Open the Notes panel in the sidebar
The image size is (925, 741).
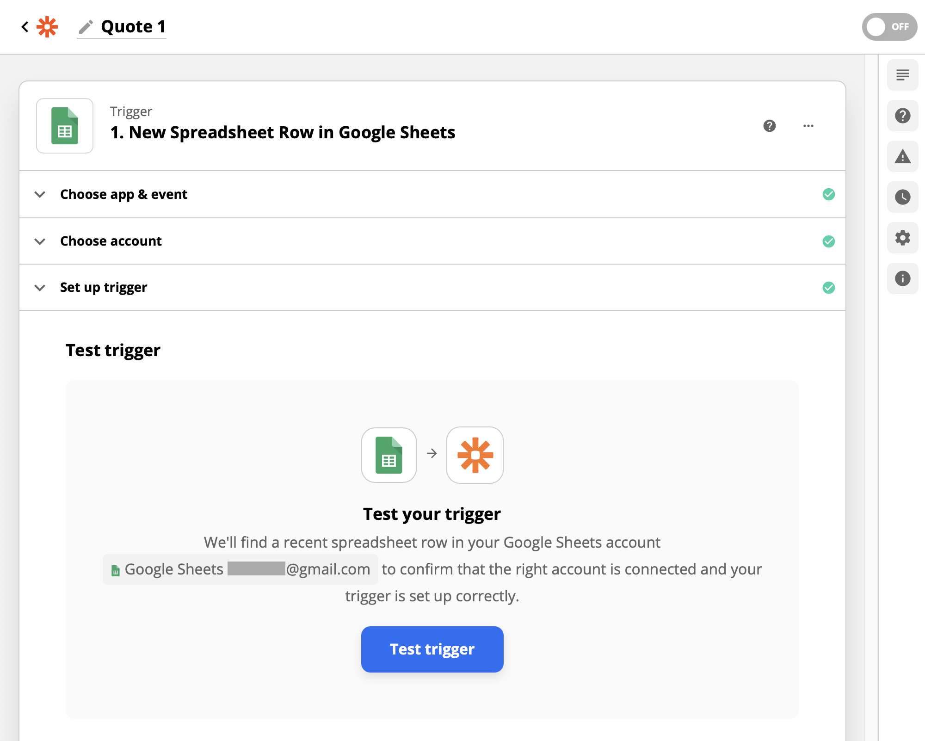[x=902, y=74]
